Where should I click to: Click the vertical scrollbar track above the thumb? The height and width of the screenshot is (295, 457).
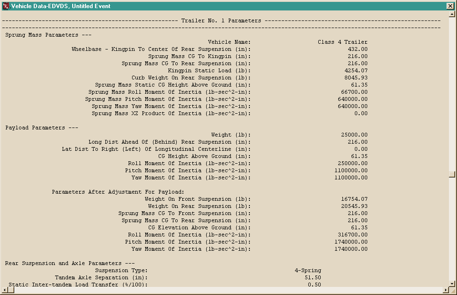coord(452,94)
